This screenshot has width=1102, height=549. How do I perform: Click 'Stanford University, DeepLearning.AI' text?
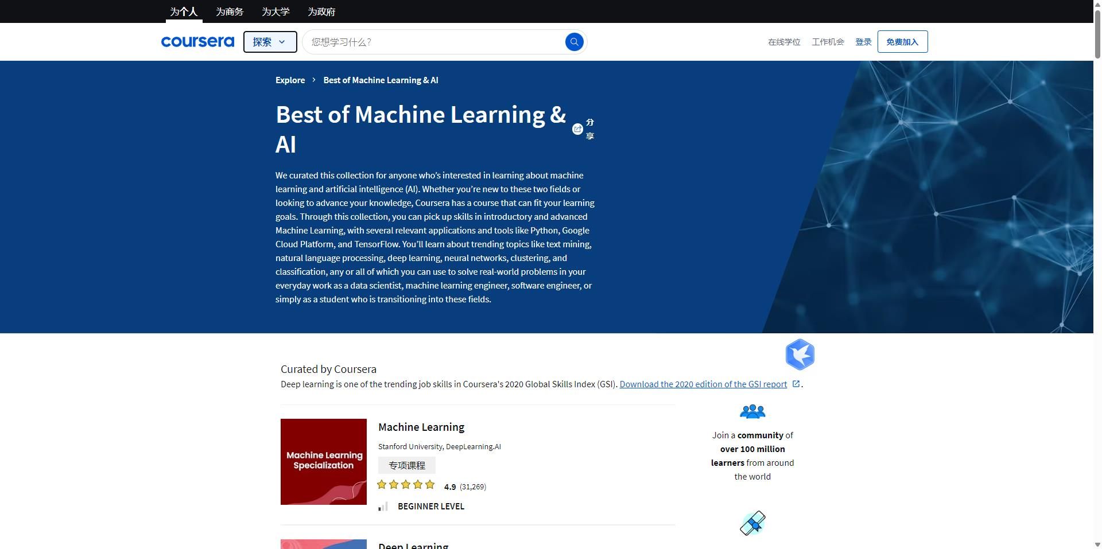tap(440, 446)
